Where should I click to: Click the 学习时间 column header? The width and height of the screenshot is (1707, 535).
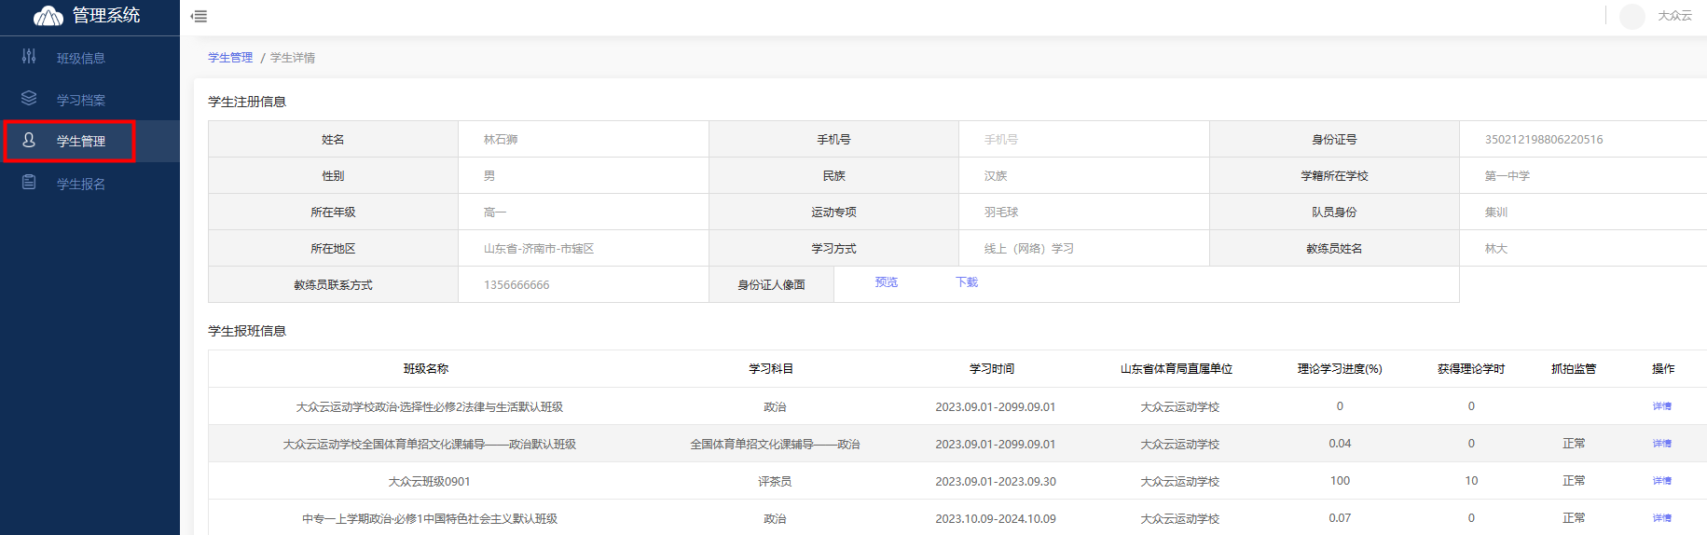[x=992, y=369]
